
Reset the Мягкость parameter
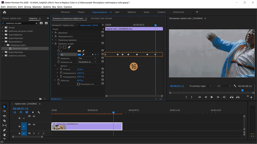coord(103,80)
